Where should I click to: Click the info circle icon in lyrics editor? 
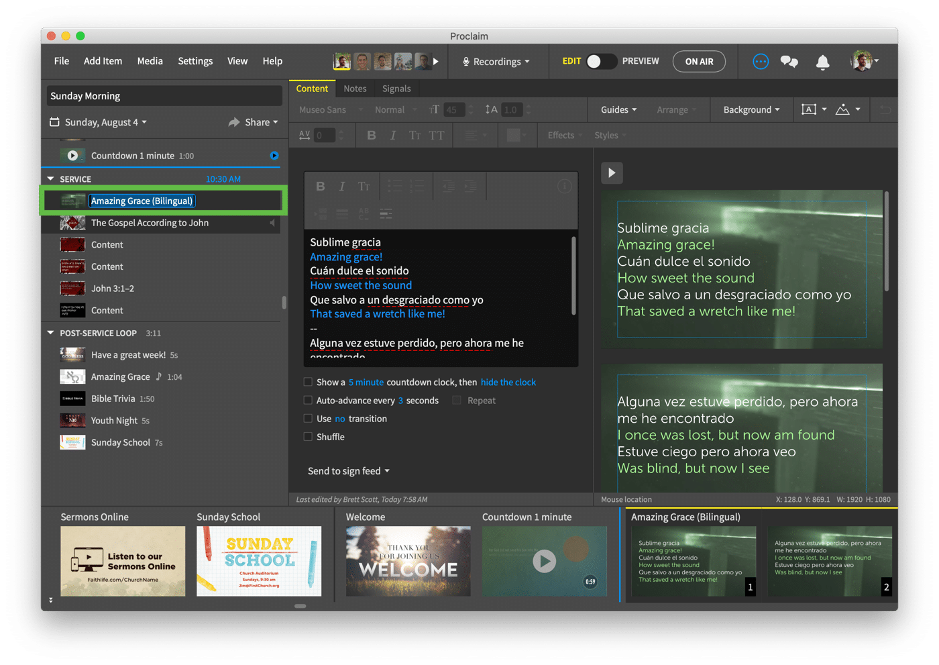pyautogui.click(x=565, y=187)
